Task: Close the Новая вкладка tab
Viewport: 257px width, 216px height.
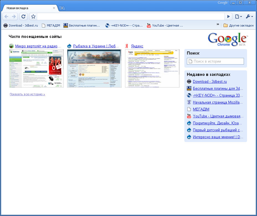Action: click(x=54, y=8)
